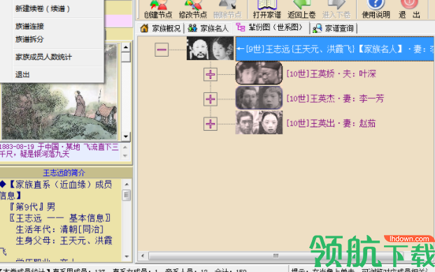Image resolution: width=435 pixels, height=272 pixels.
Task: Collapse the 王志远 tree node
Action: point(162,50)
